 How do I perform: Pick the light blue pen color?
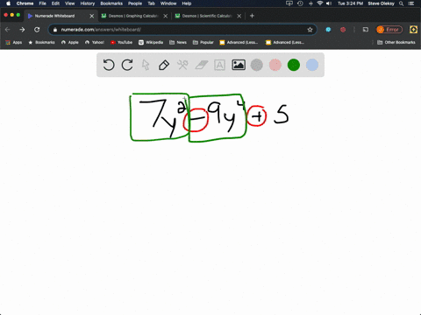pos(312,65)
